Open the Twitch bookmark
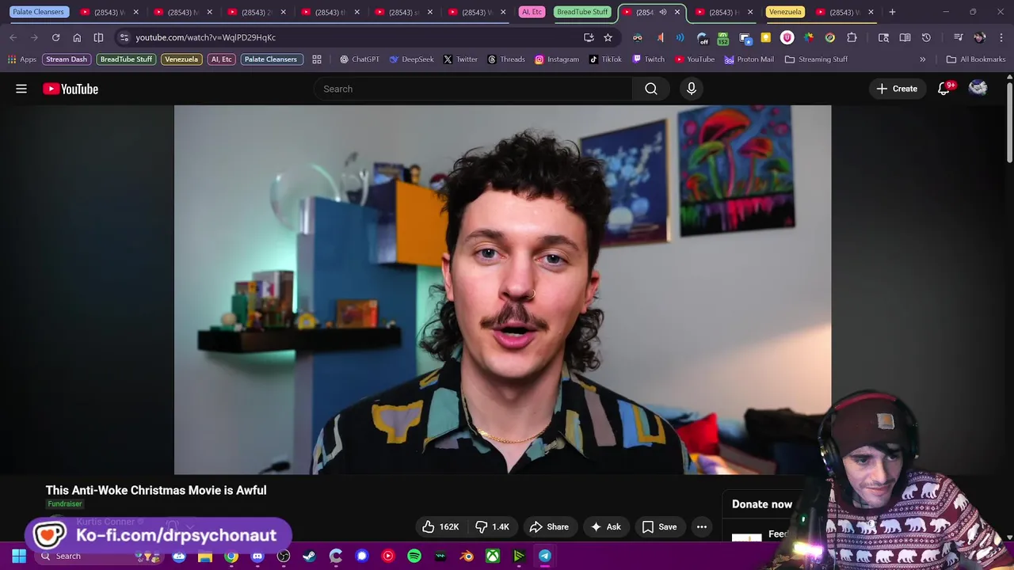Image resolution: width=1014 pixels, height=570 pixels. click(x=648, y=59)
